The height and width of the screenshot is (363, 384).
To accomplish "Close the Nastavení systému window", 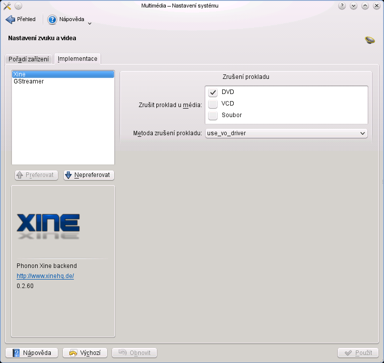I will click(376, 6).
